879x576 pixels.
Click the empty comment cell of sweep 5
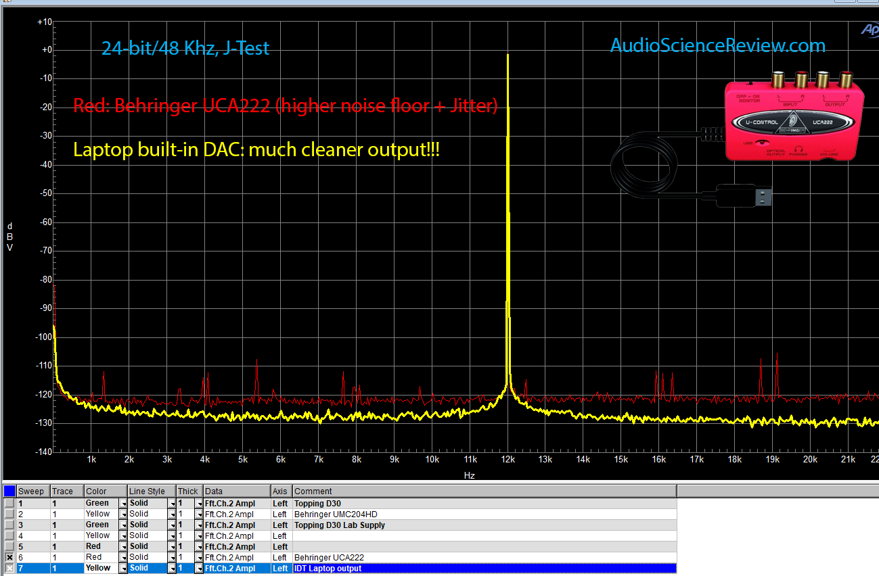(x=484, y=547)
